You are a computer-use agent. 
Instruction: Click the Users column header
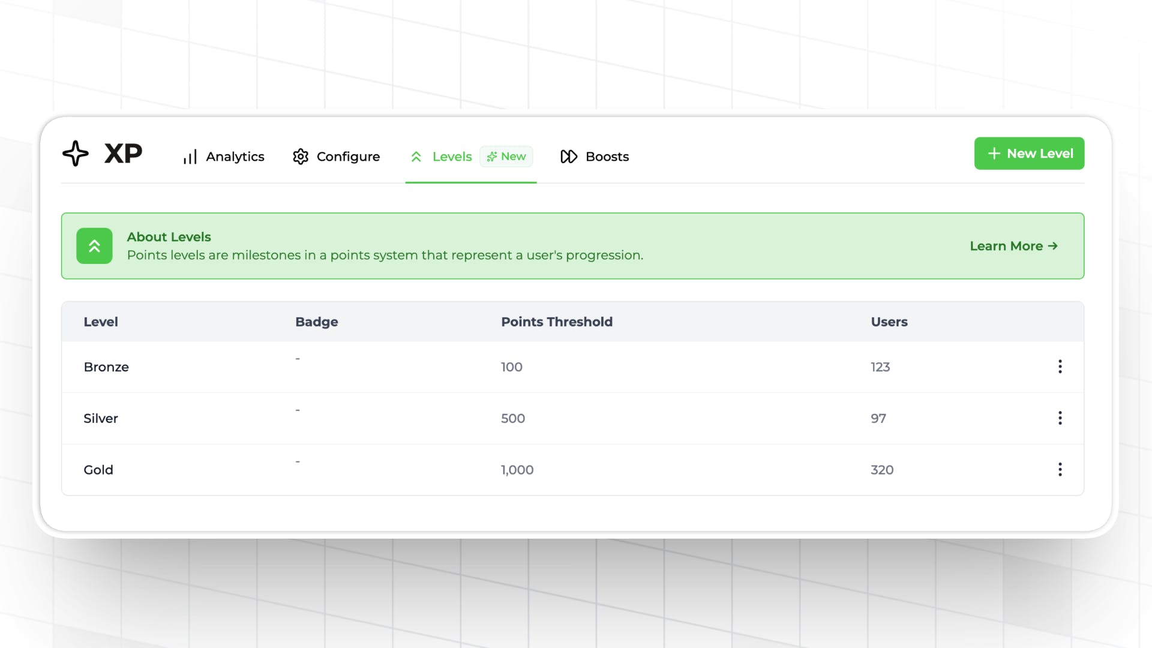tap(889, 322)
